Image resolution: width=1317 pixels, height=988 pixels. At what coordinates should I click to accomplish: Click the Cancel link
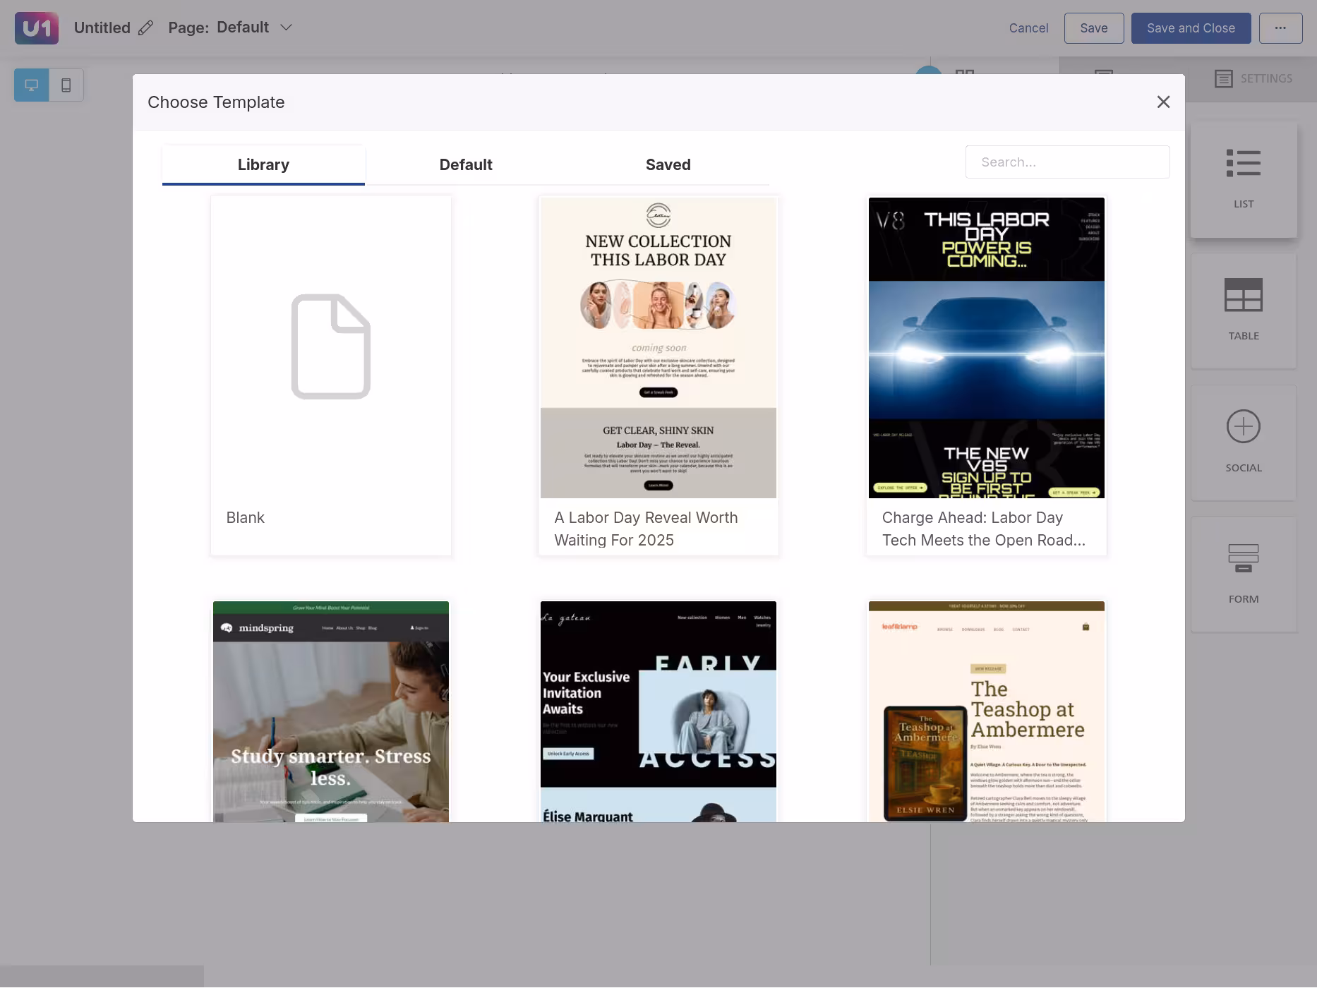(x=1028, y=28)
